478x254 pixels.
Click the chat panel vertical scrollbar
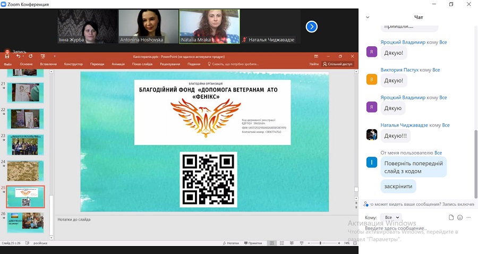(x=476, y=164)
